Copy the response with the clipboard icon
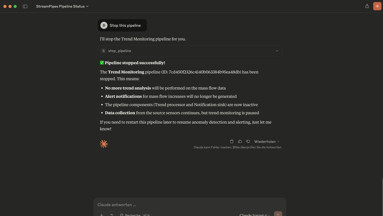Image resolution: width=383 pixels, height=216 pixels. tap(232, 141)
